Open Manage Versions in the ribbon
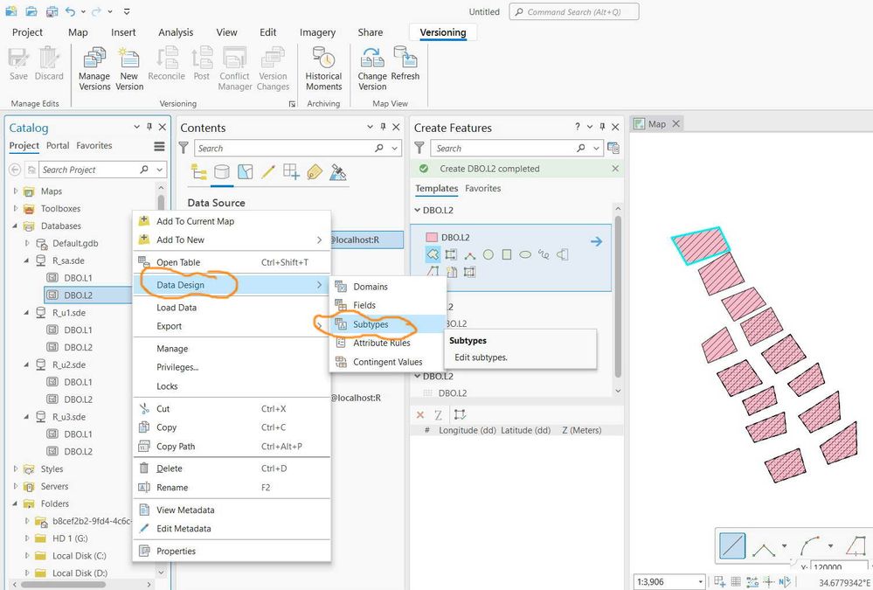The height and width of the screenshot is (590, 873). click(x=94, y=69)
